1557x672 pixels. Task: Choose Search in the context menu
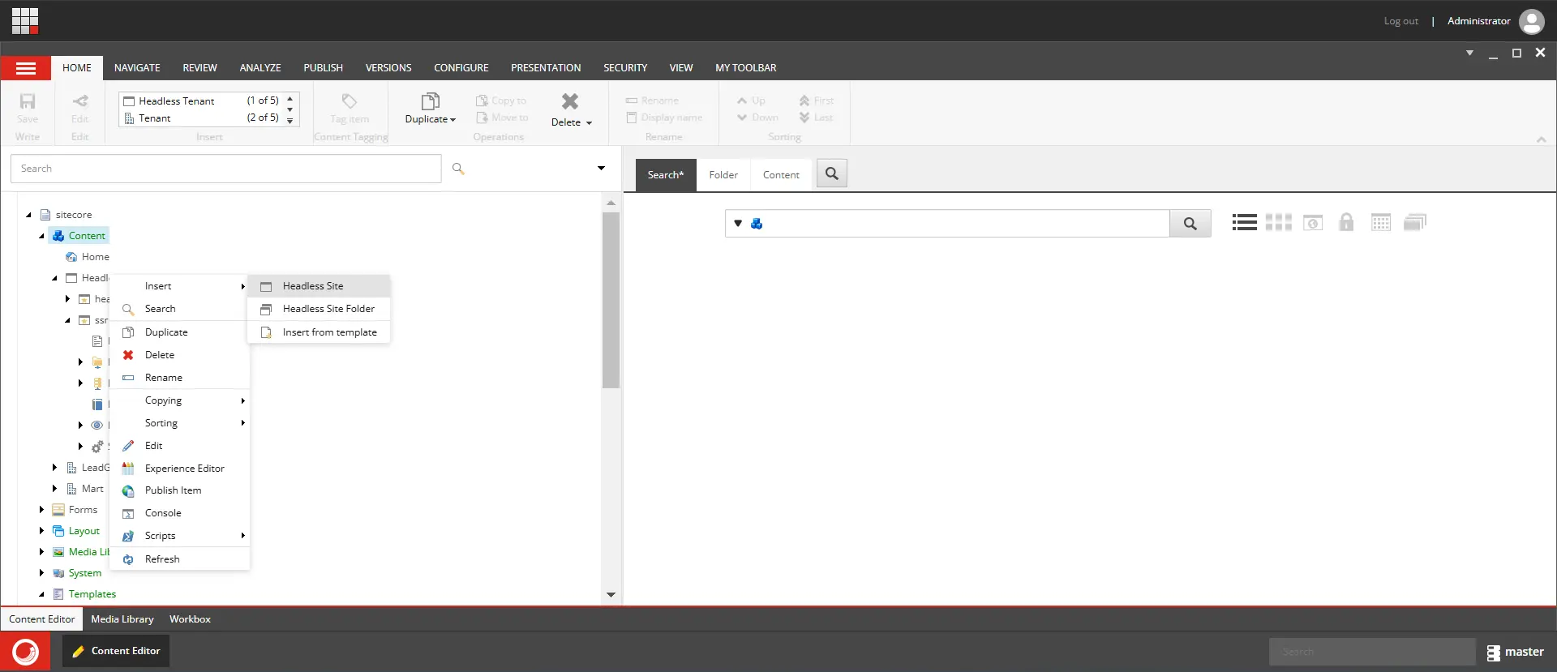click(179, 309)
